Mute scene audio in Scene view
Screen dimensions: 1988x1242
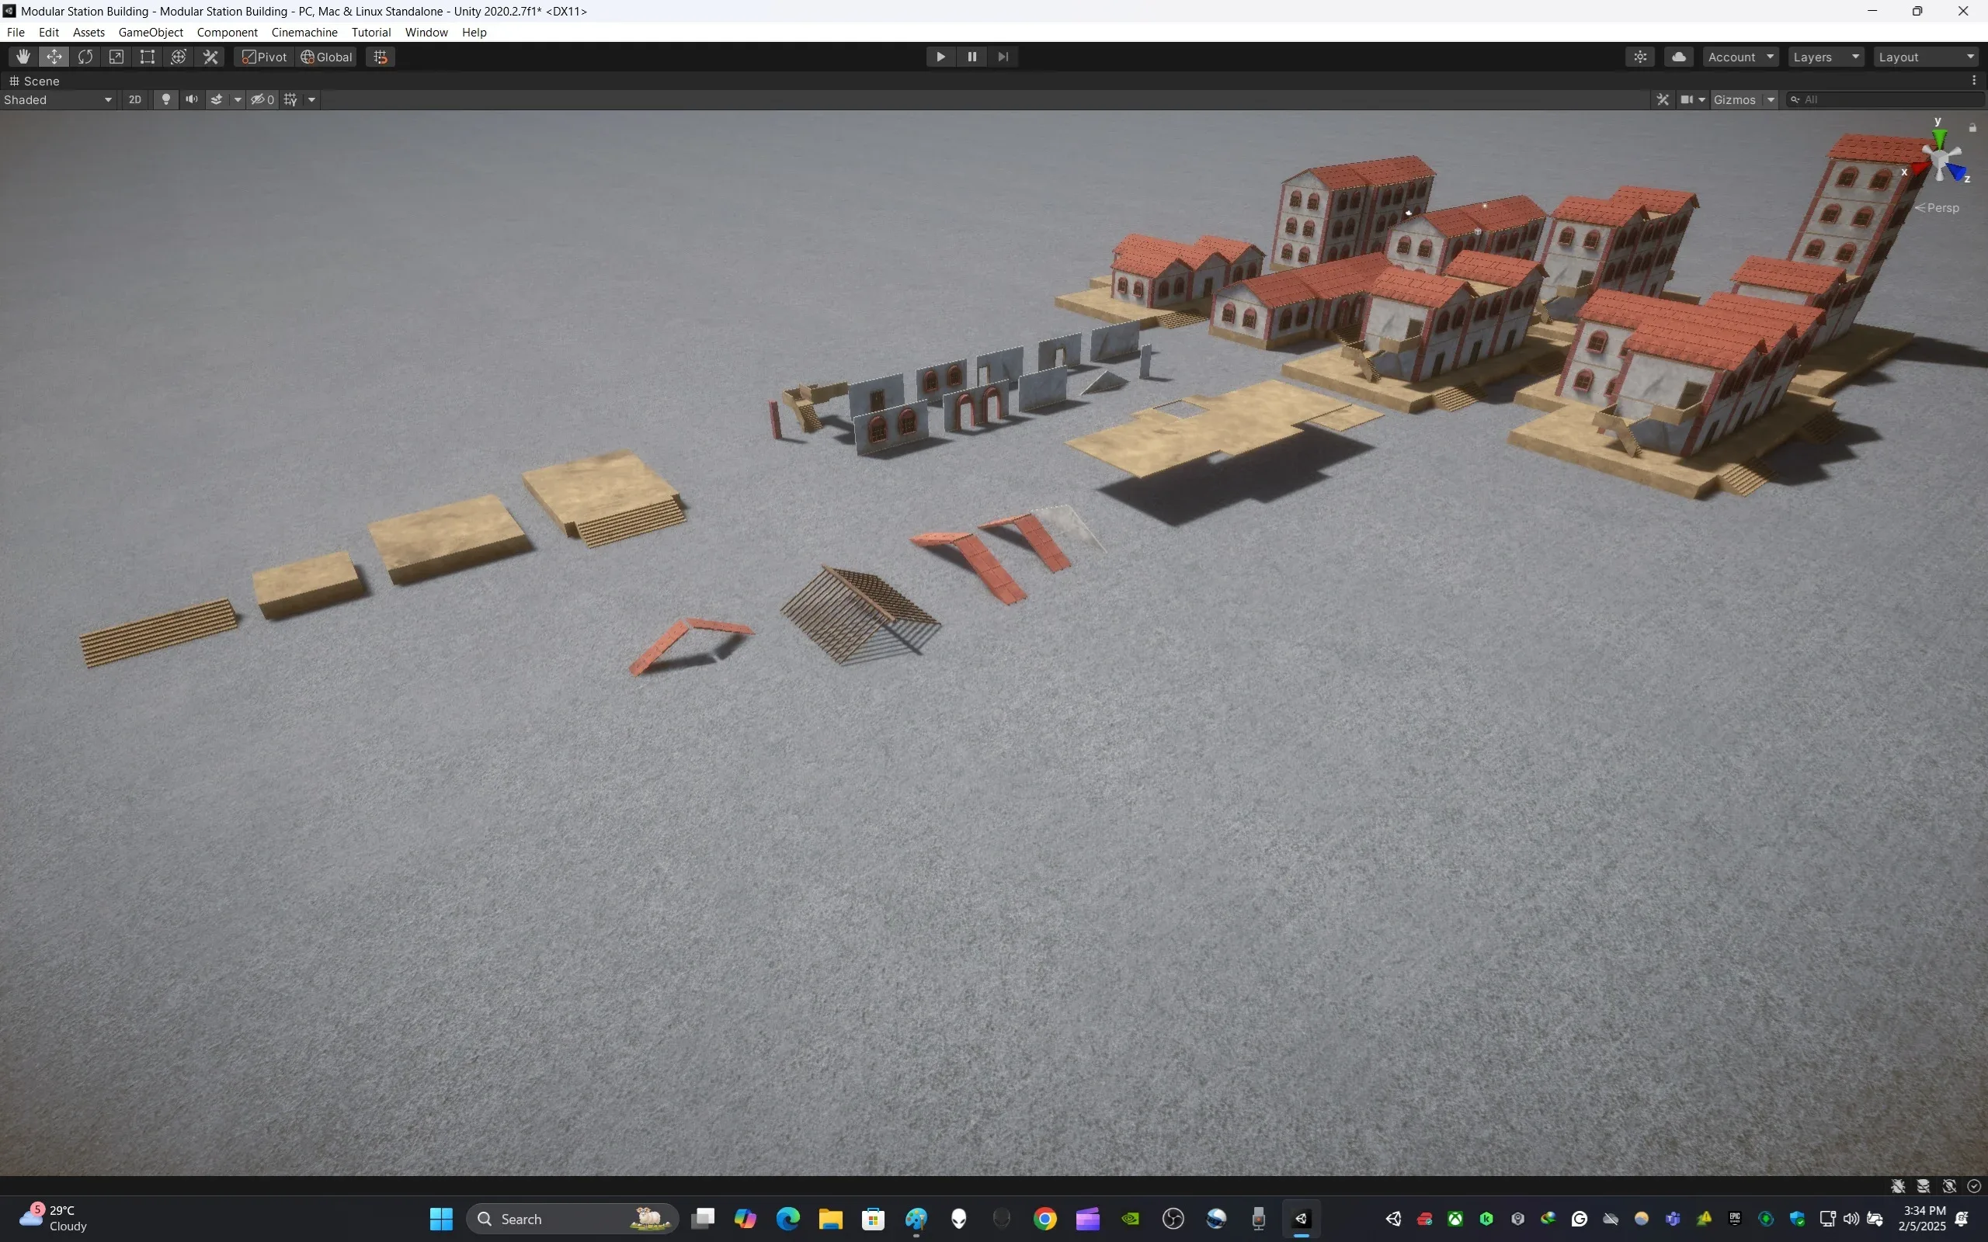point(191,99)
